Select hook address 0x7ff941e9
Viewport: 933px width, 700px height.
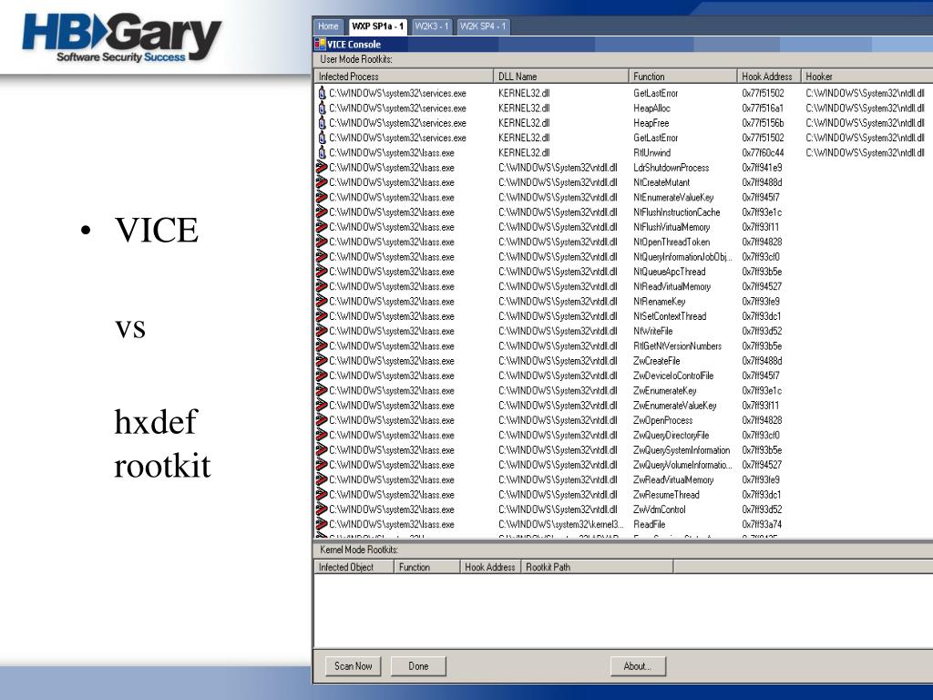coord(762,168)
